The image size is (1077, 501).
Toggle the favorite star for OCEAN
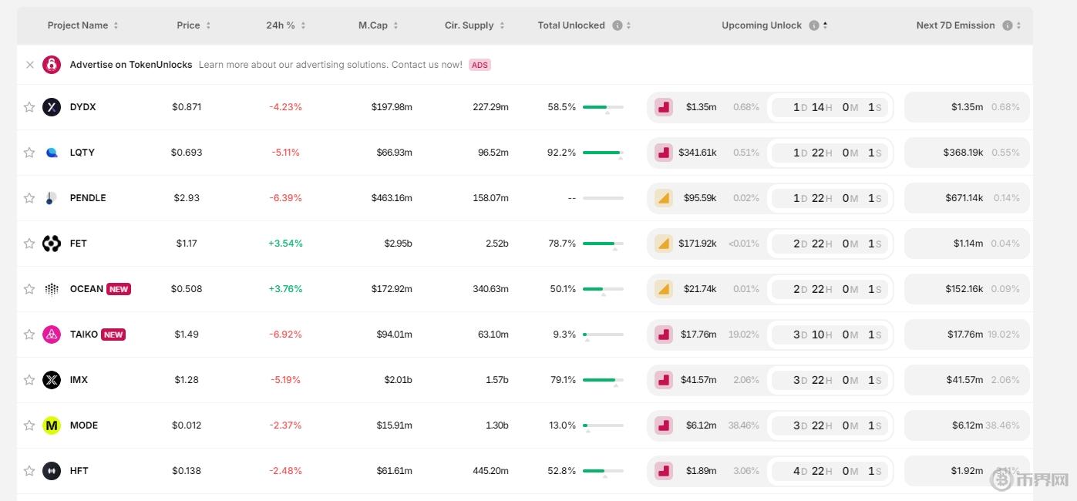pyautogui.click(x=29, y=289)
